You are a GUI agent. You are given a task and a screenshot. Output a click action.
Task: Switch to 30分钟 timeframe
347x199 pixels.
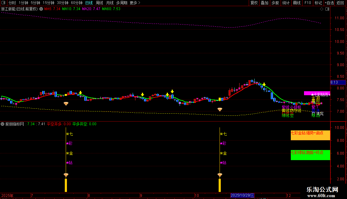click(x=63, y=3)
